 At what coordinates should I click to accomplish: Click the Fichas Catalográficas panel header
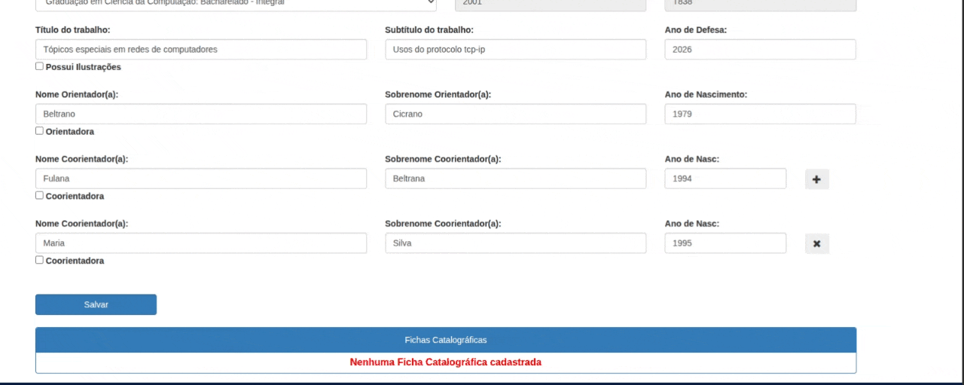point(445,340)
